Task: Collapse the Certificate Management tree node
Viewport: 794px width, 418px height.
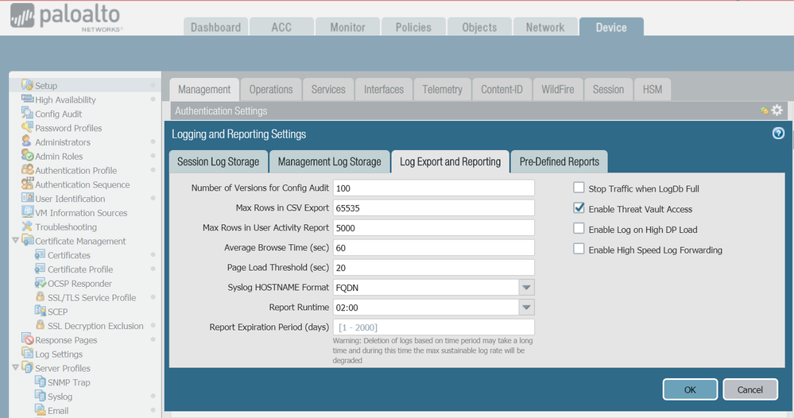Action: click(x=16, y=241)
